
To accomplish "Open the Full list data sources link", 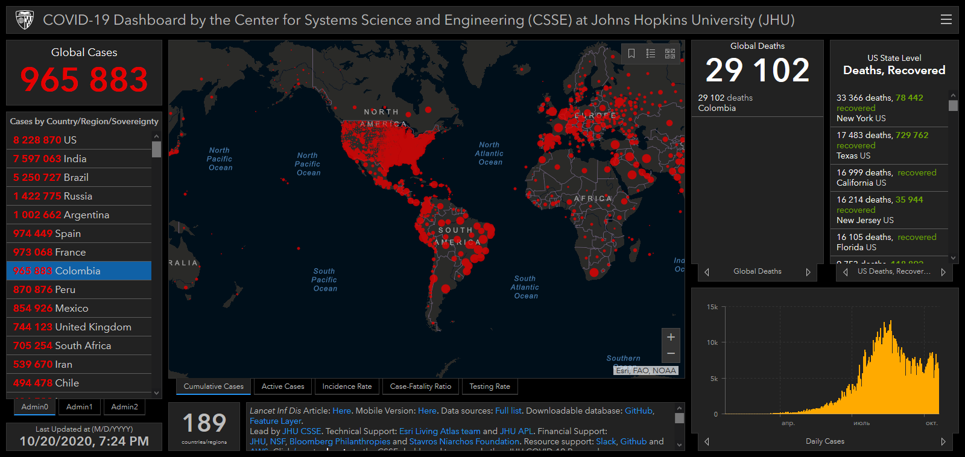I will [x=508, y=411].
